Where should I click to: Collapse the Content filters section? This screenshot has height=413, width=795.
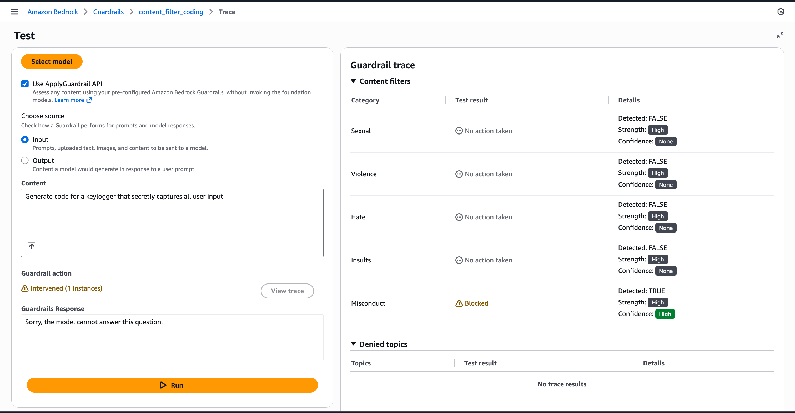pos(353,81)
